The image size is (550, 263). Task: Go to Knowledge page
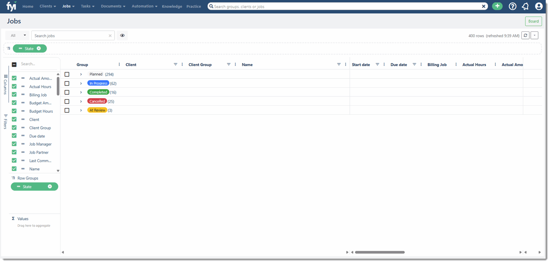pos(172,6)
